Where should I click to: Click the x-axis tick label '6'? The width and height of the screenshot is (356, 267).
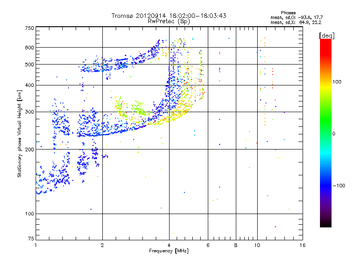click(208, 245)
